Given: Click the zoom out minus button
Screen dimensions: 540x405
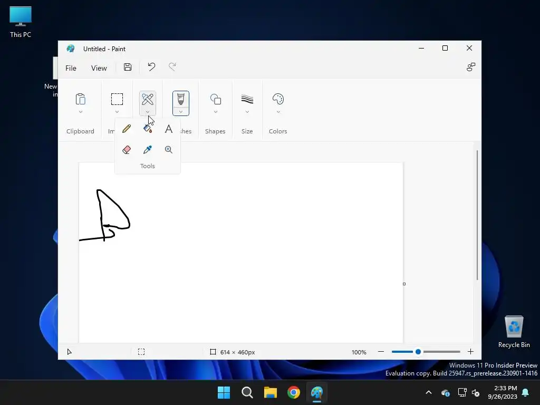Looking at the screenshot, I should click(x=381, y=352).
